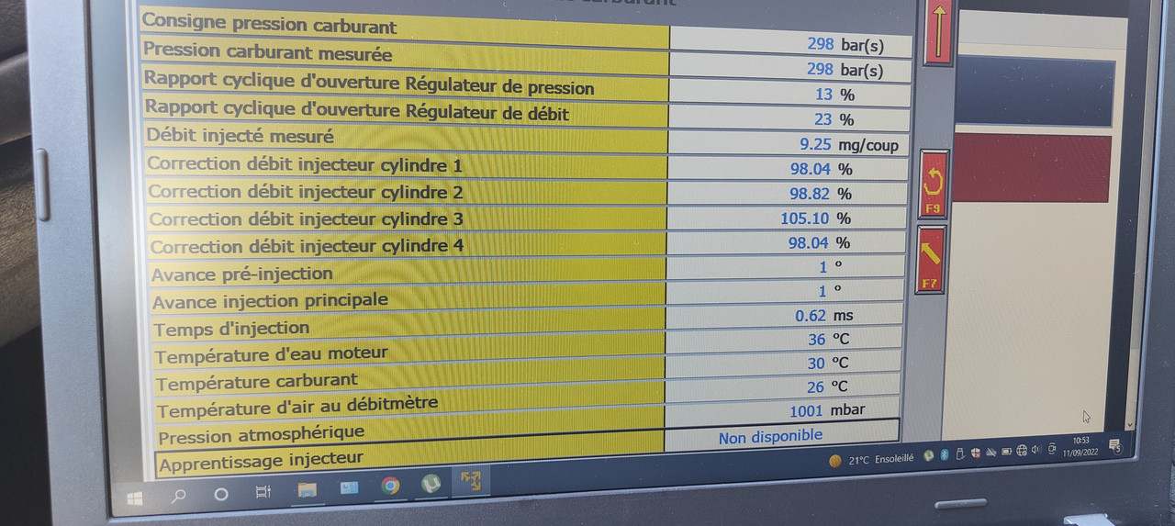Viewport: 1175px width, 526px height.
Task: Click the dark blue panel on right side
Action: click(1035, 93)
